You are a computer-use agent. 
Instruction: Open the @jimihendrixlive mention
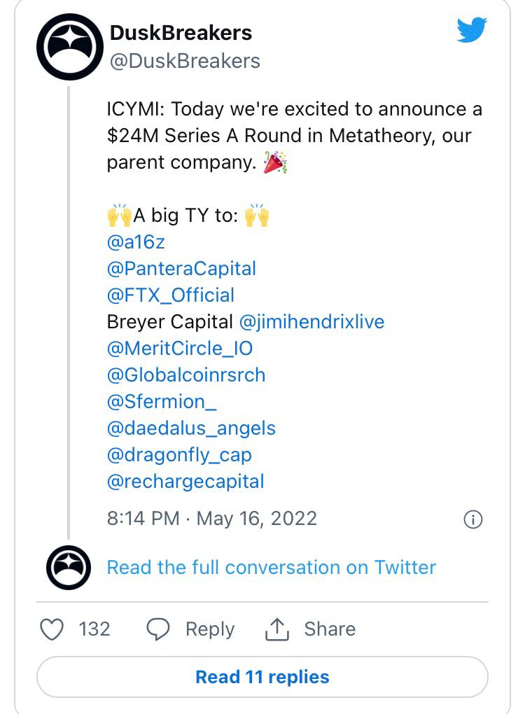pos(311,322)
